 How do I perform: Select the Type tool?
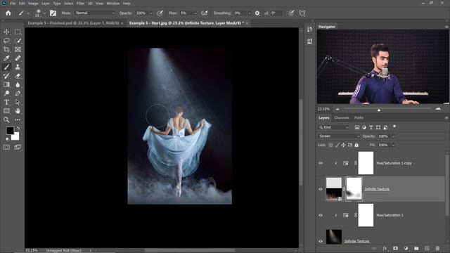tap(6, 102)
